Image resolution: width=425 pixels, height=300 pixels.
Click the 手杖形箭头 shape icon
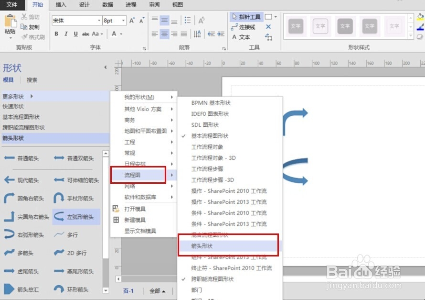click(59, 198)
